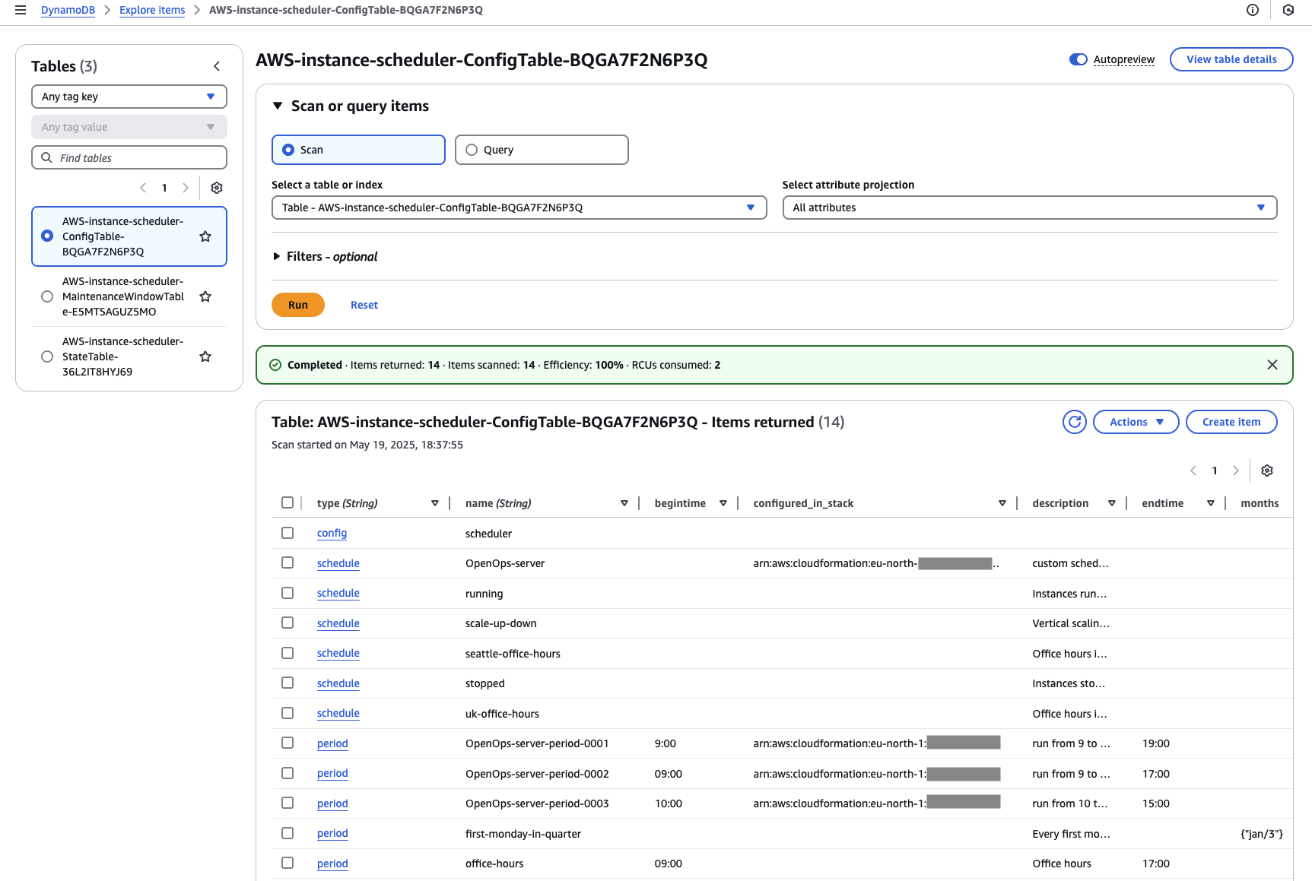Open the period link for office-hours
This screenshot has width=1312, height=881.
coord(332,864)
